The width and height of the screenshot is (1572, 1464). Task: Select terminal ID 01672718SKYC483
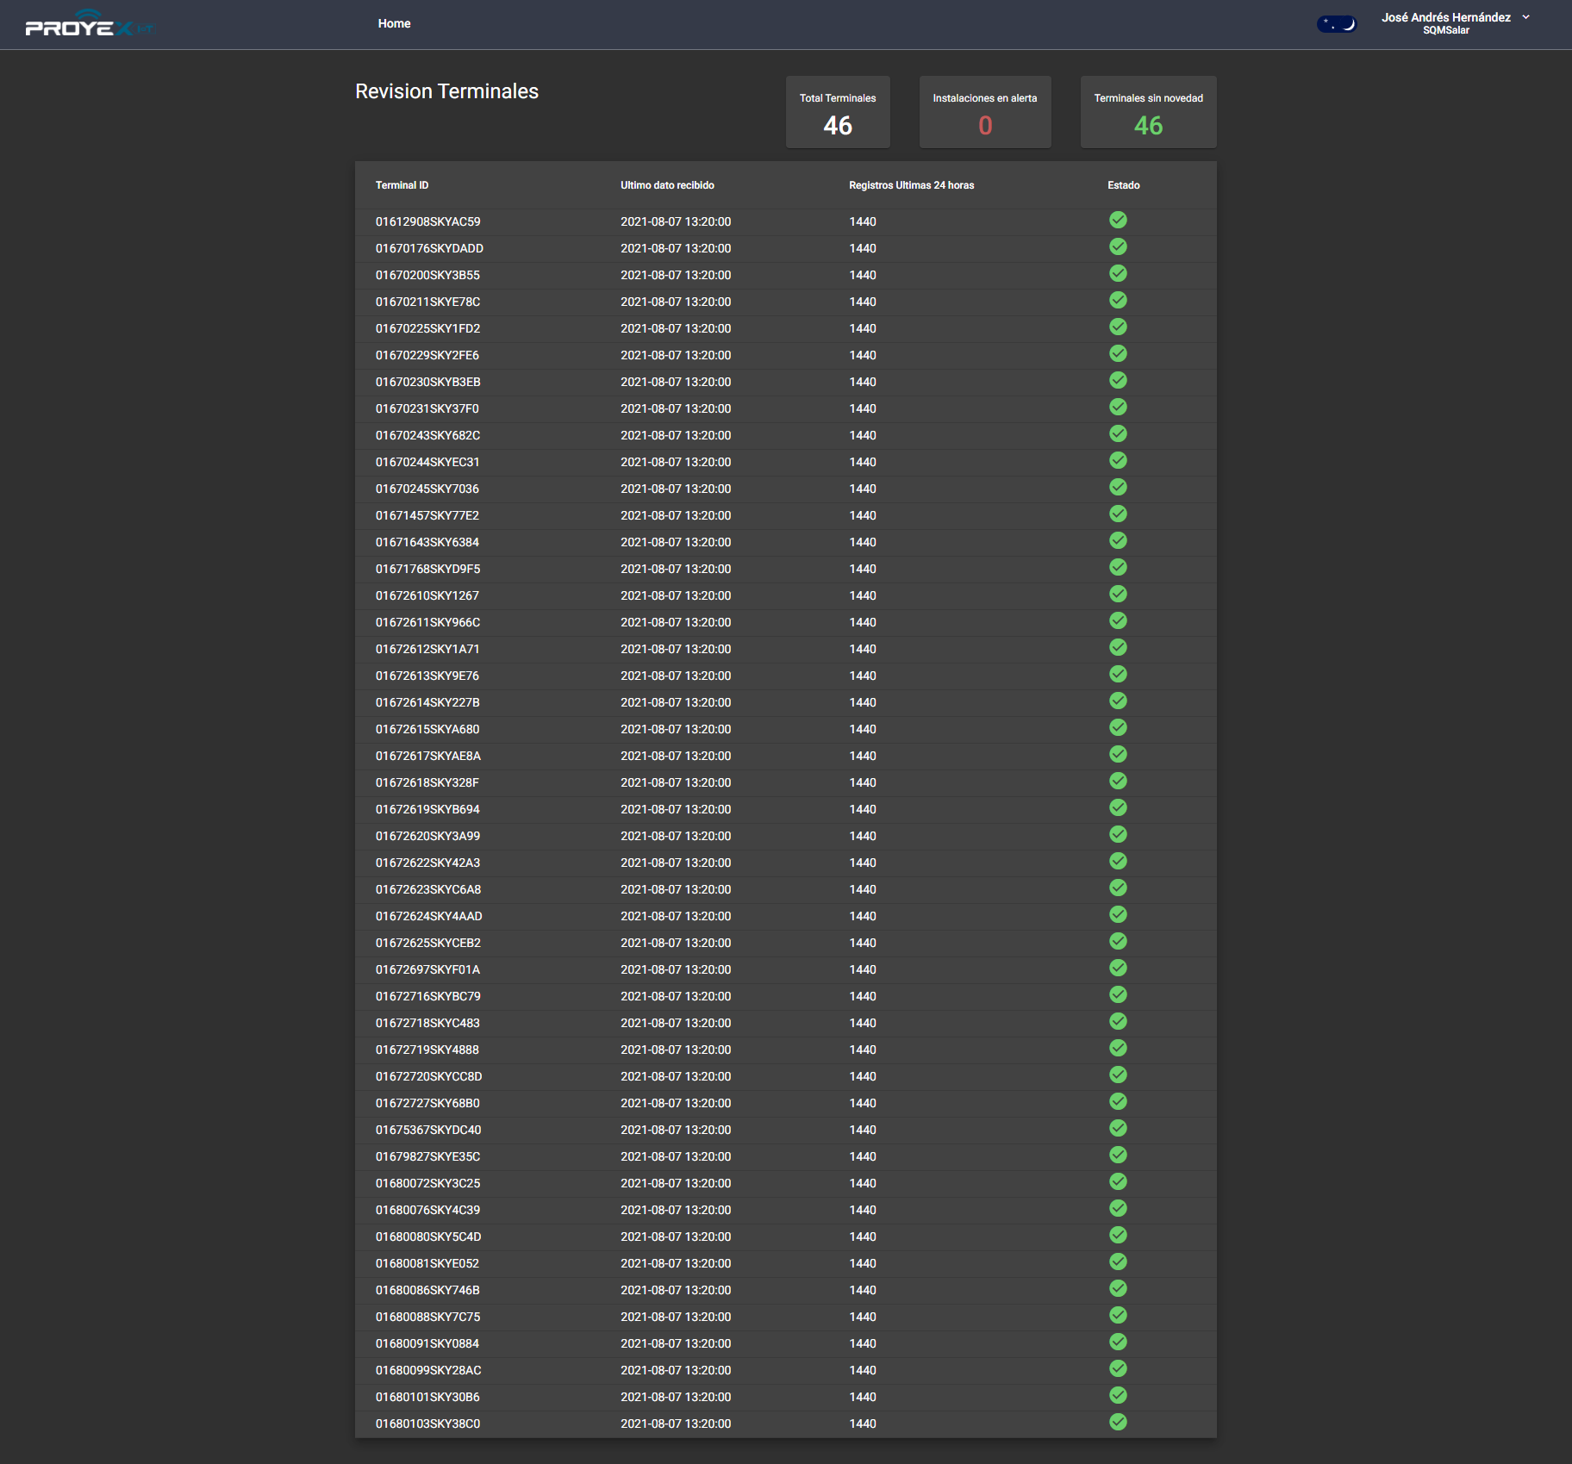[427, 1023]
